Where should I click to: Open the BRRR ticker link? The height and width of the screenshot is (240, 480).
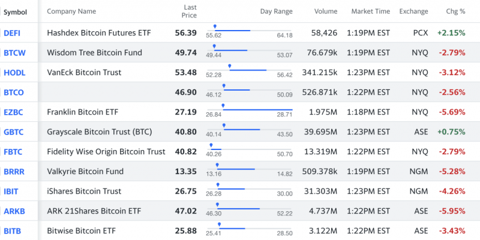(14, 172)
